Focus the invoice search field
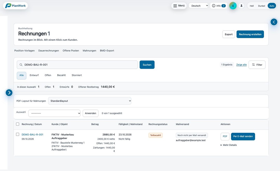This screenshot has width=280, height=171. [x=77, y=65]
